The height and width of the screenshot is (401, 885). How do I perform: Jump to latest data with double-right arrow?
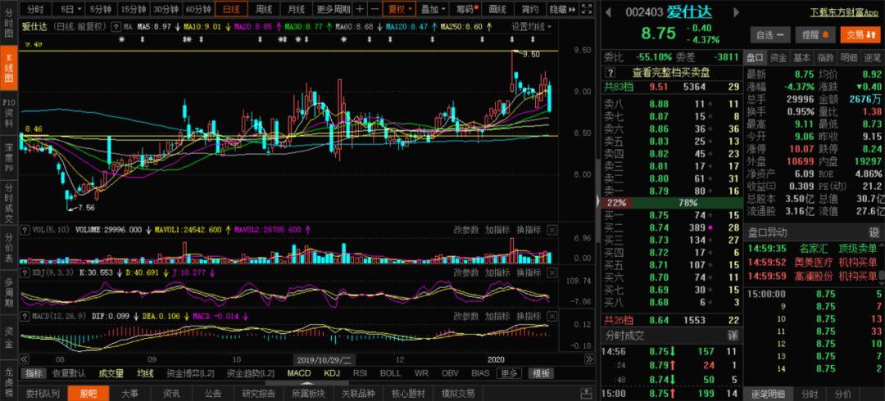pos(588,359)
